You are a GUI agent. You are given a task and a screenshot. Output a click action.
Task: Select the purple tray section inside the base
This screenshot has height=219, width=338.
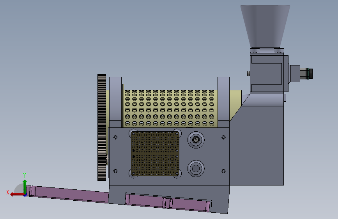pos(168,202)
